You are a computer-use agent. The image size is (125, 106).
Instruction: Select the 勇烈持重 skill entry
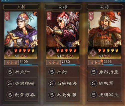[105, 72]
